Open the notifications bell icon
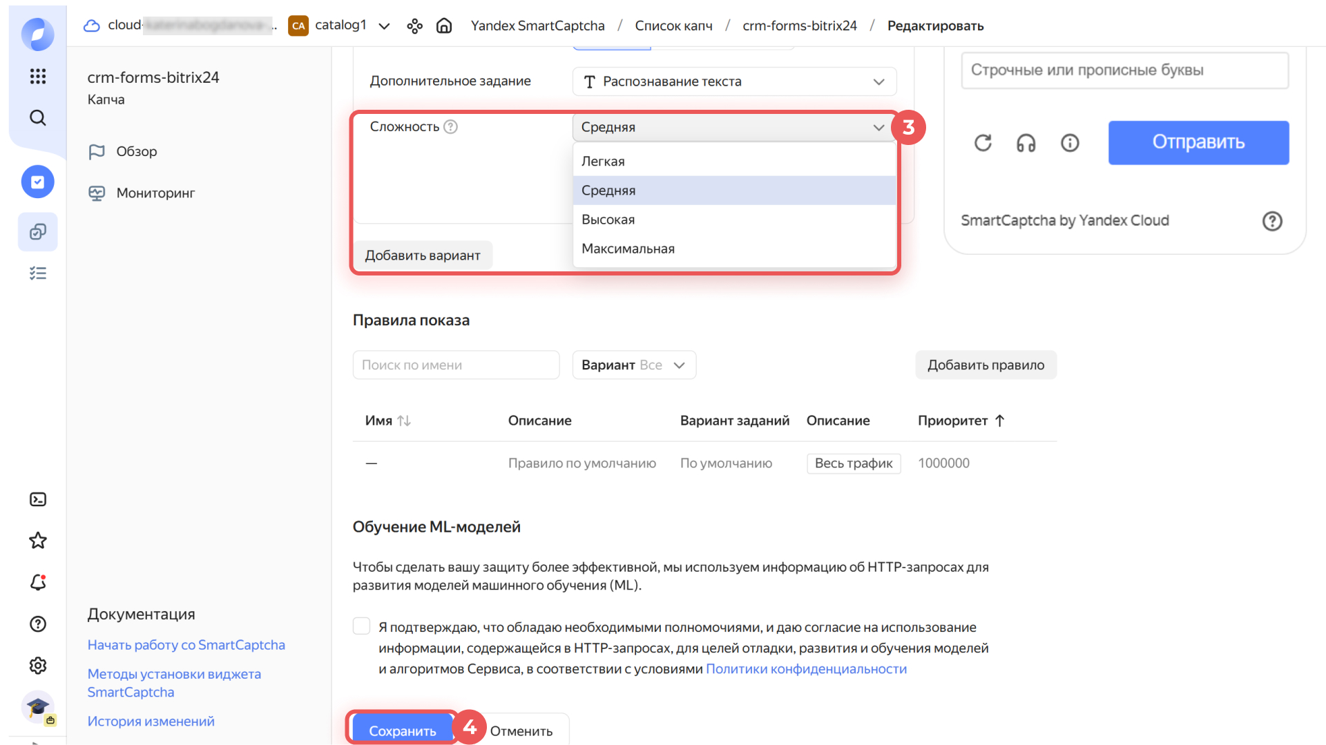The height and width of the screenshot is (745, 1326). (x=38, y=583)
